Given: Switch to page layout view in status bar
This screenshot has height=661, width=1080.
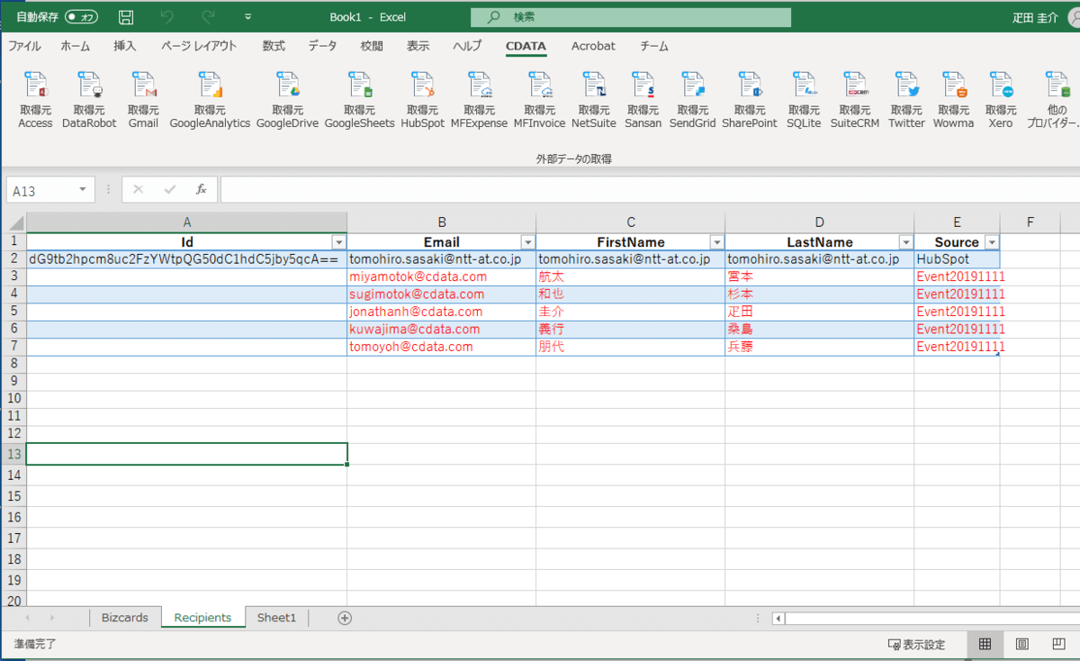Looking at the screenshot, I should tap(1021, 644).
